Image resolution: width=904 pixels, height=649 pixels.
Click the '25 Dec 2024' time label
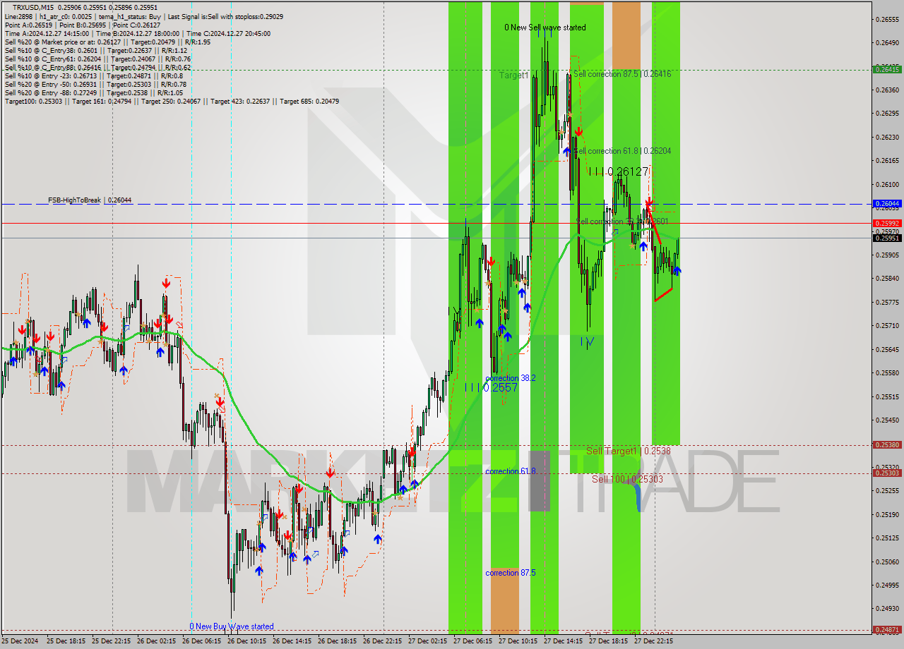[x=20, y=642]
